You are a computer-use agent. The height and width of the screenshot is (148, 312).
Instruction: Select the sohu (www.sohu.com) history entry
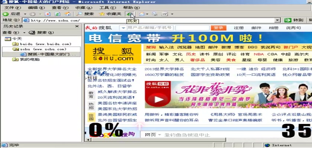pyautogui.click(x=43, y=49)
